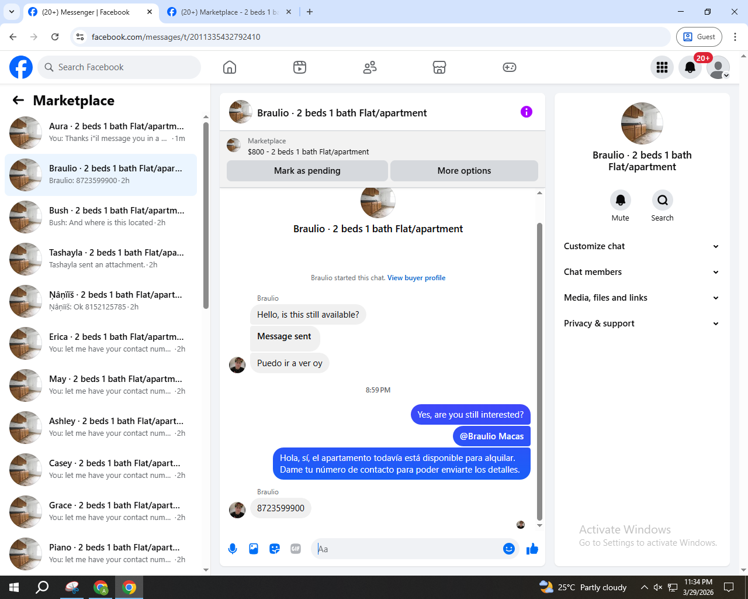The width and height of the screenshot is (748, 599).
Task: Expand Customize chat section
Action: (x=642, y=246)
